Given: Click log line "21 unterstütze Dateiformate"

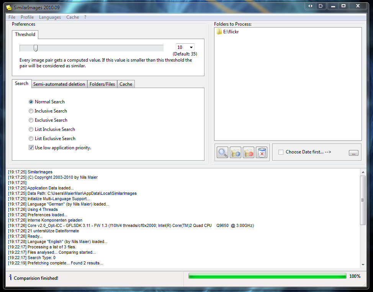Looking at the screenshot, I should point(43,231).
